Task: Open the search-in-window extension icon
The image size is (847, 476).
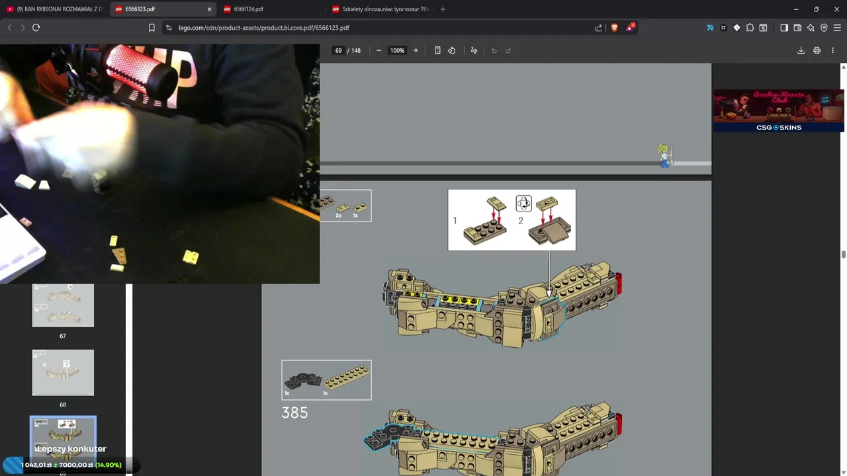Action: 763,28
